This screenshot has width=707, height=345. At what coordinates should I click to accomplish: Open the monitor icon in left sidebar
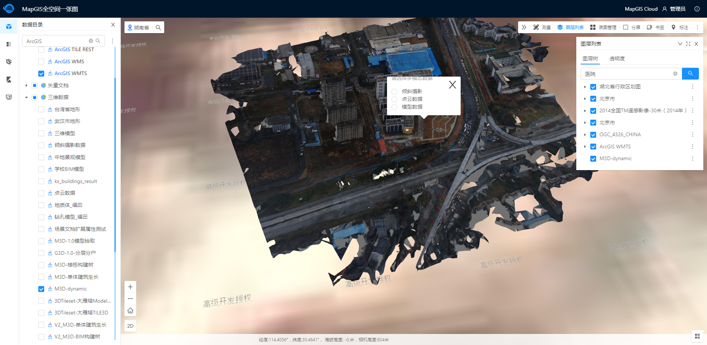point(9,97)
